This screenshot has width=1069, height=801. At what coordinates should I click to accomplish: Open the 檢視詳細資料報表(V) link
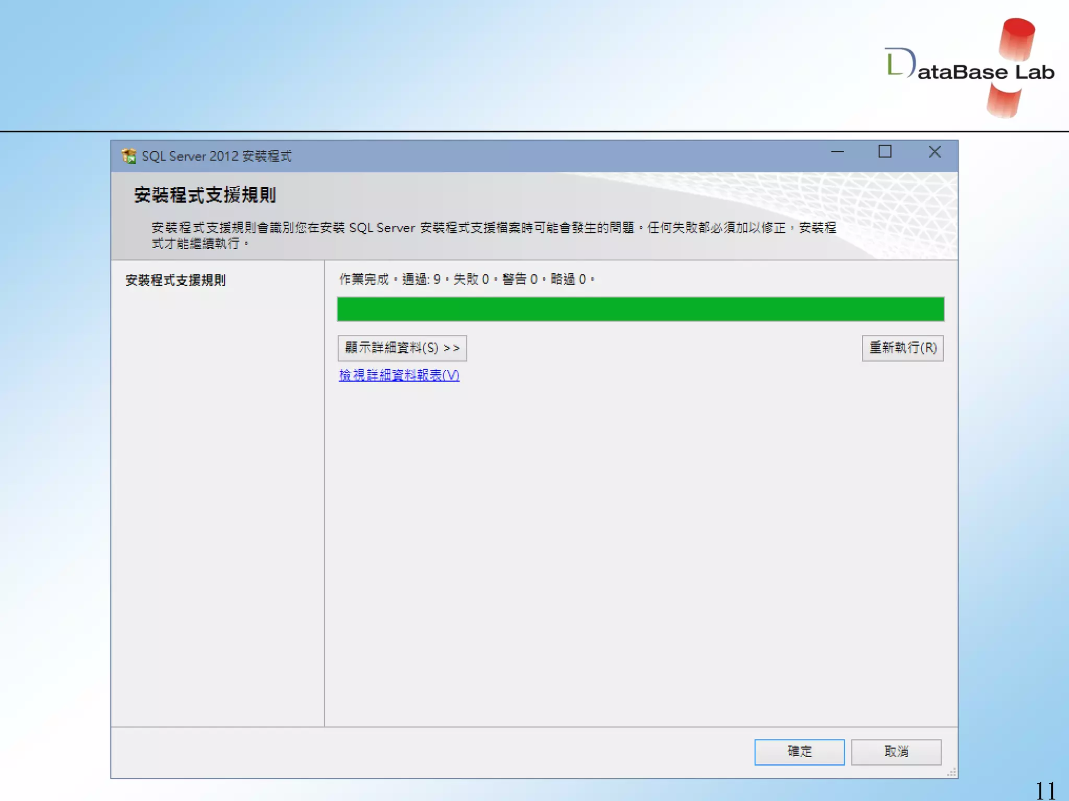tap(399, 375)
